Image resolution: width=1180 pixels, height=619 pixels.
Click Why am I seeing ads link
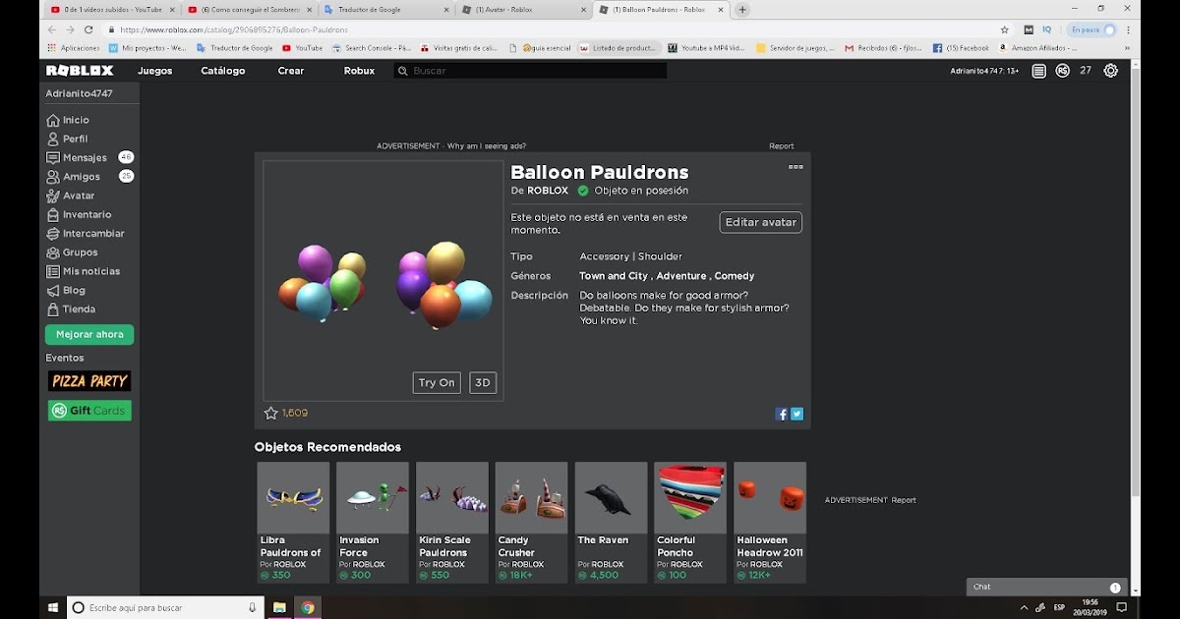point(486,146)
